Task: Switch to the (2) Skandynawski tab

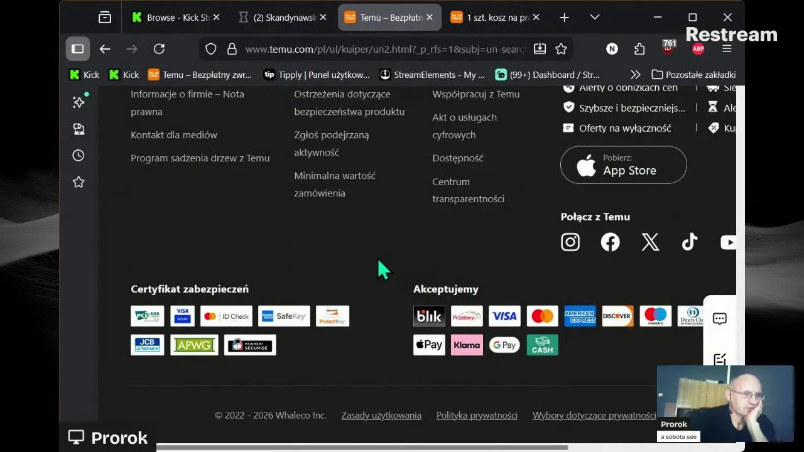Action: 283,18
